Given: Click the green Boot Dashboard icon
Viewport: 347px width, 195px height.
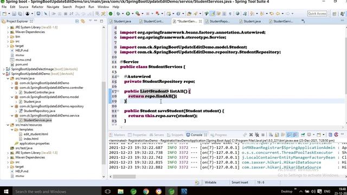Looking at the screenshot, I should [x=111, y=14].
